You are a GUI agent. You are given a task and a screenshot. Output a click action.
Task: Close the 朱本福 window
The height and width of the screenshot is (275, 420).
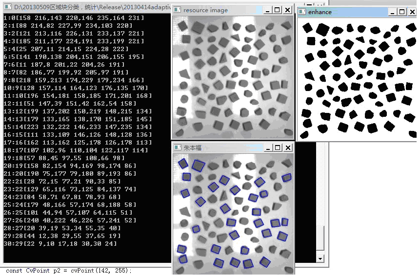[x=288, y=148]
